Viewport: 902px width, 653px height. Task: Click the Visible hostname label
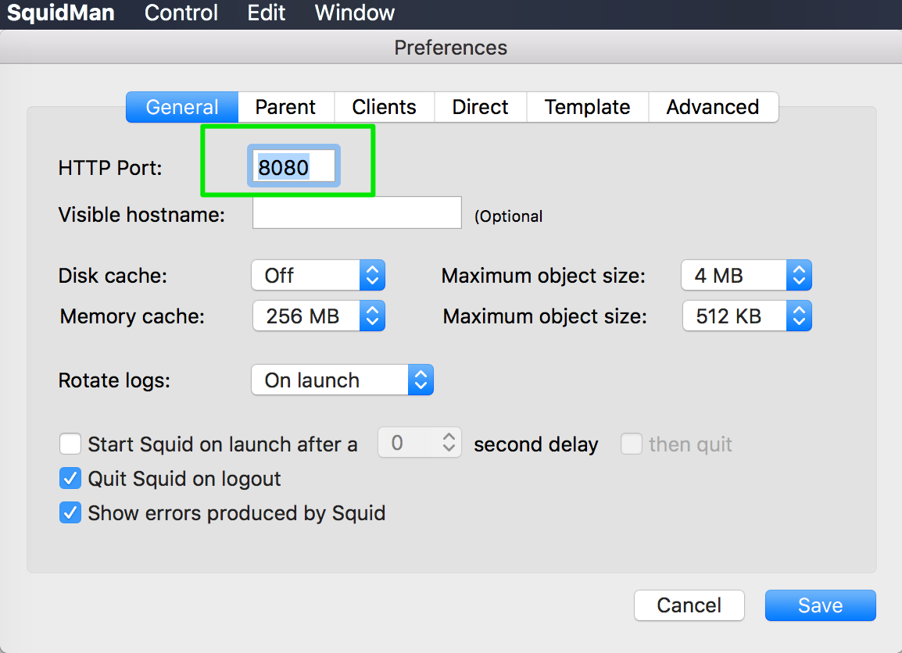pos(141,214)
